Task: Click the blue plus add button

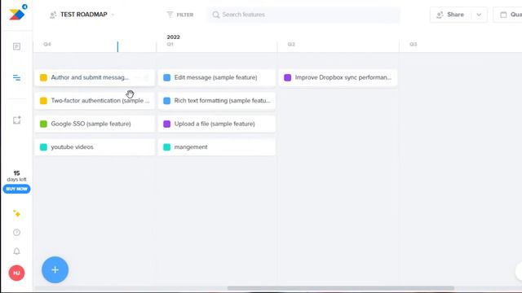Action: pyautogui.click(x=55, y=269)
